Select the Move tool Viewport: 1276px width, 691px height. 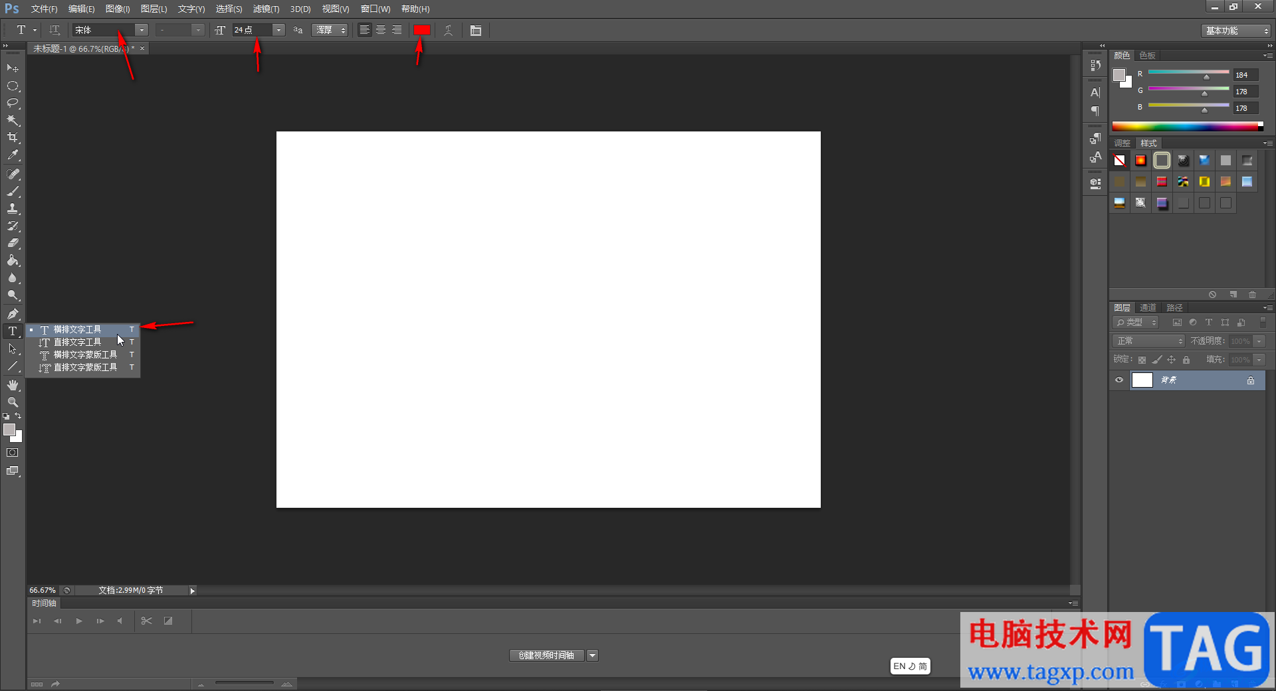pos(13,68)
